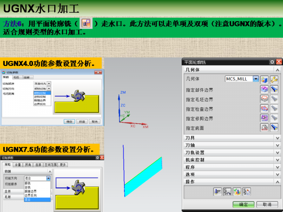Select 策略 tab in UGNX4.0 切削参数 dialog
The image size is (283, 212).
[x=6, y=77]
